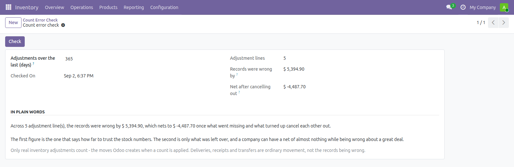Open the Reporting menu

coord(134,7)
